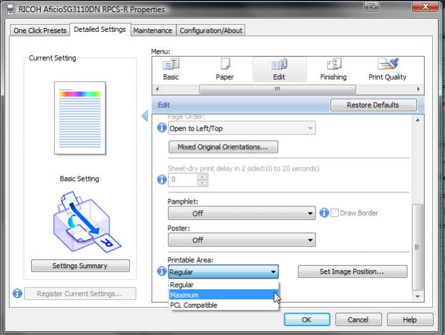This screenshot has height=335, width=445.
Task: Switch to One Click Presets tab
Action: pyautogui.click(x=40, y=31)
